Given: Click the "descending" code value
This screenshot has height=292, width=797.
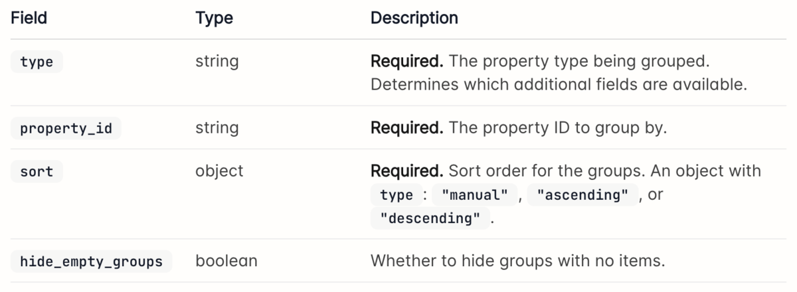Looking at the screenshot, I should tap(429, 218).
